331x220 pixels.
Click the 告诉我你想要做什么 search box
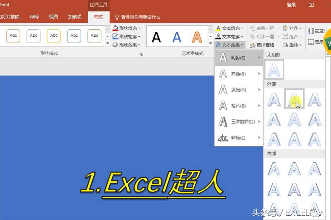[x=137, y=17]
